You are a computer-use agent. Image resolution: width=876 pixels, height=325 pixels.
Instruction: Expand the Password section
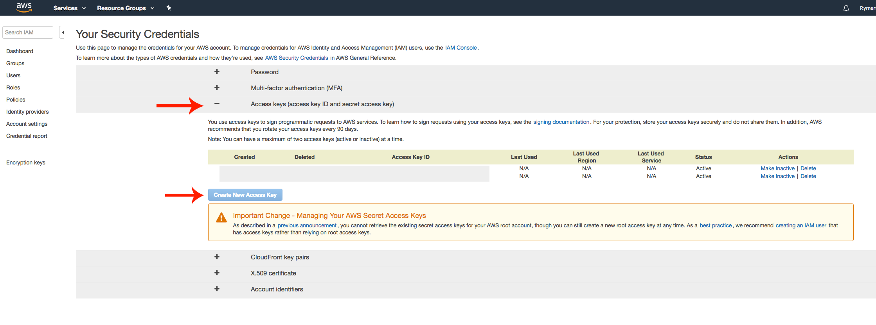coord(217,72)
